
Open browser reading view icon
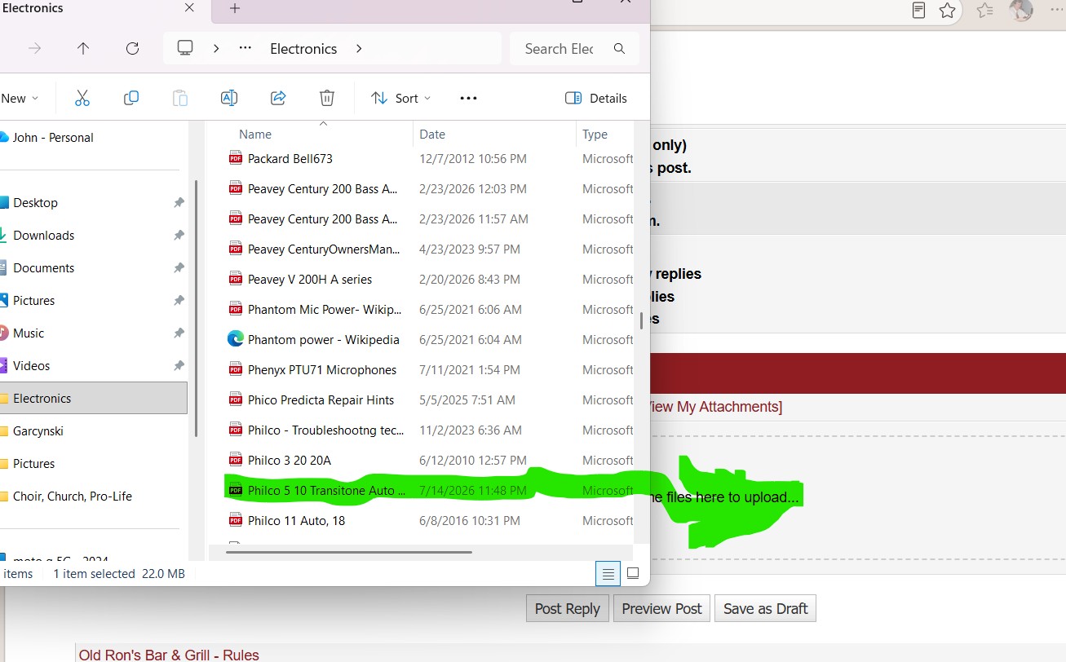click(x=918, y=11)
